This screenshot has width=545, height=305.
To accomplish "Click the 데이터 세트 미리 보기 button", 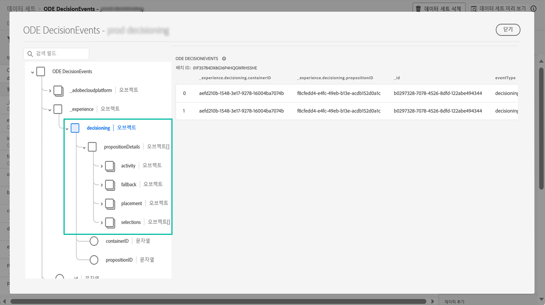I will [499, 9].
